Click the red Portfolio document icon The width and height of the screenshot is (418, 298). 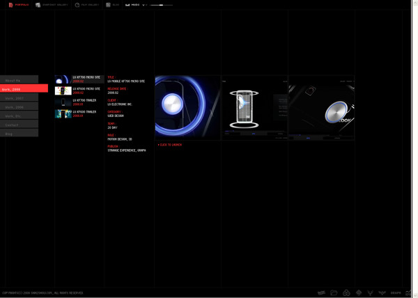coord(10,5)
